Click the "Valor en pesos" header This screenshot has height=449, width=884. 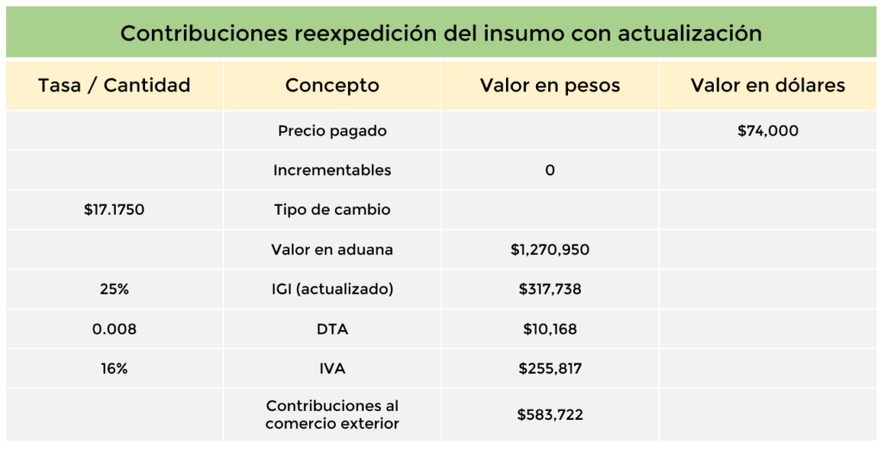[x=550, y=85]
